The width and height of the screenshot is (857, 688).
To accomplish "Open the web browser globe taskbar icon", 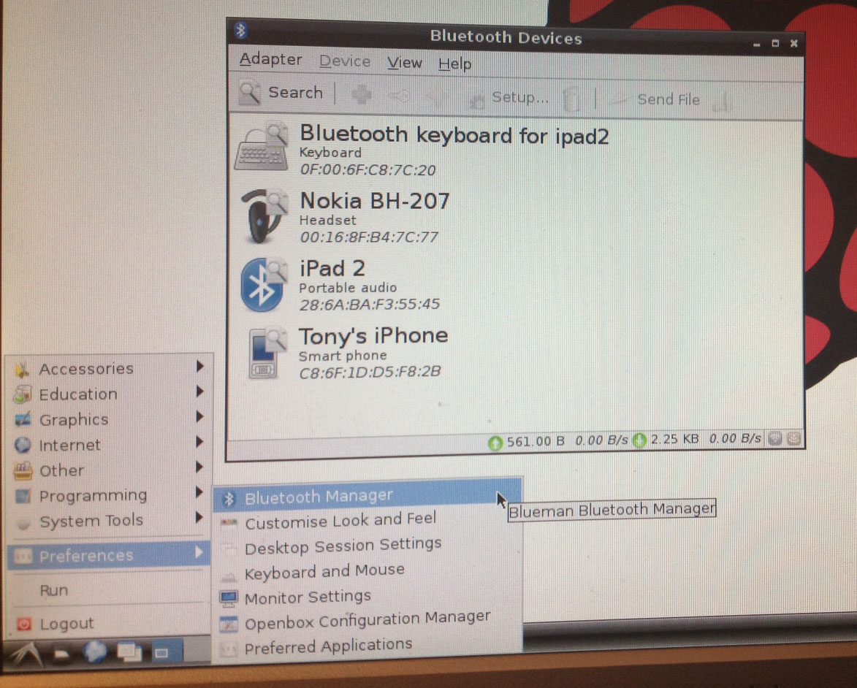I will tap(95, 651).
